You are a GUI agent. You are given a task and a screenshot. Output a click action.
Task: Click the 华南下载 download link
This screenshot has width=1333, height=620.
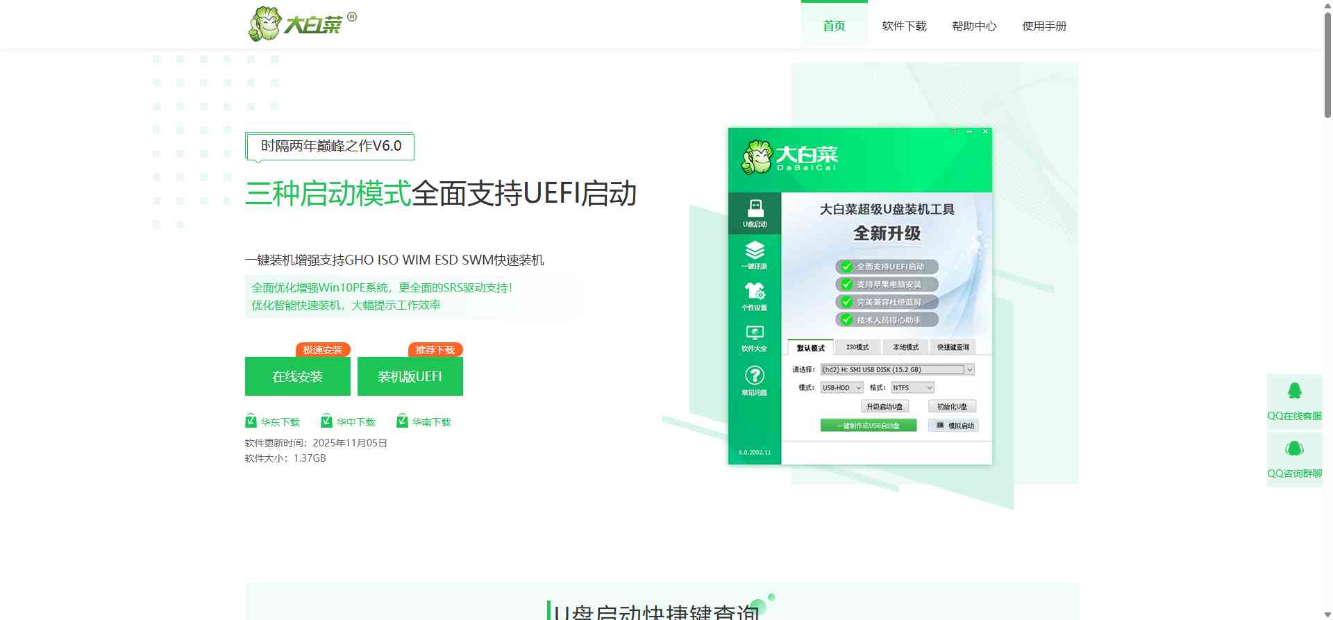431,422
